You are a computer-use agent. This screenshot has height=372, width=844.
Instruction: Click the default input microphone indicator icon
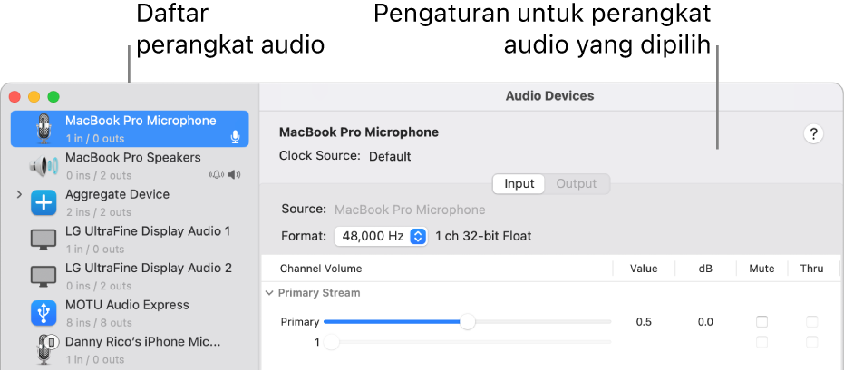(235, 137)
